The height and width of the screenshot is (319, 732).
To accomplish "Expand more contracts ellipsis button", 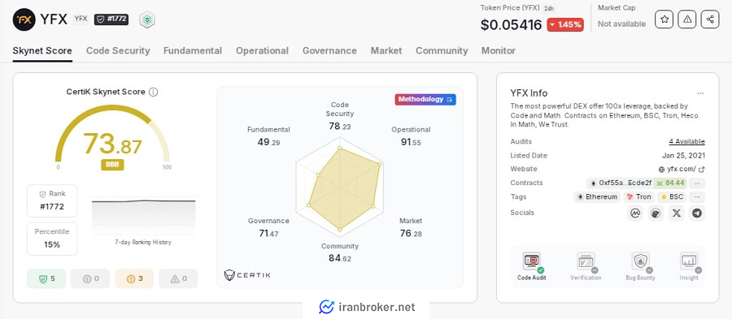I will tap(696, 183).
